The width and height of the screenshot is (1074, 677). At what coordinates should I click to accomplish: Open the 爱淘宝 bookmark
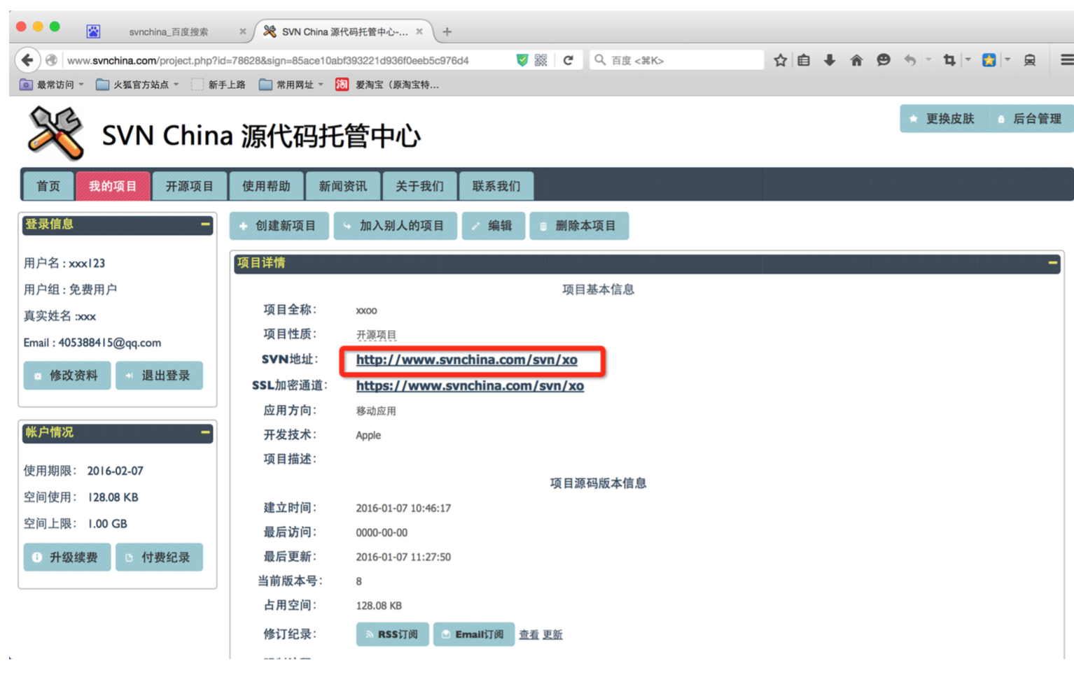[x=387, y=85]
